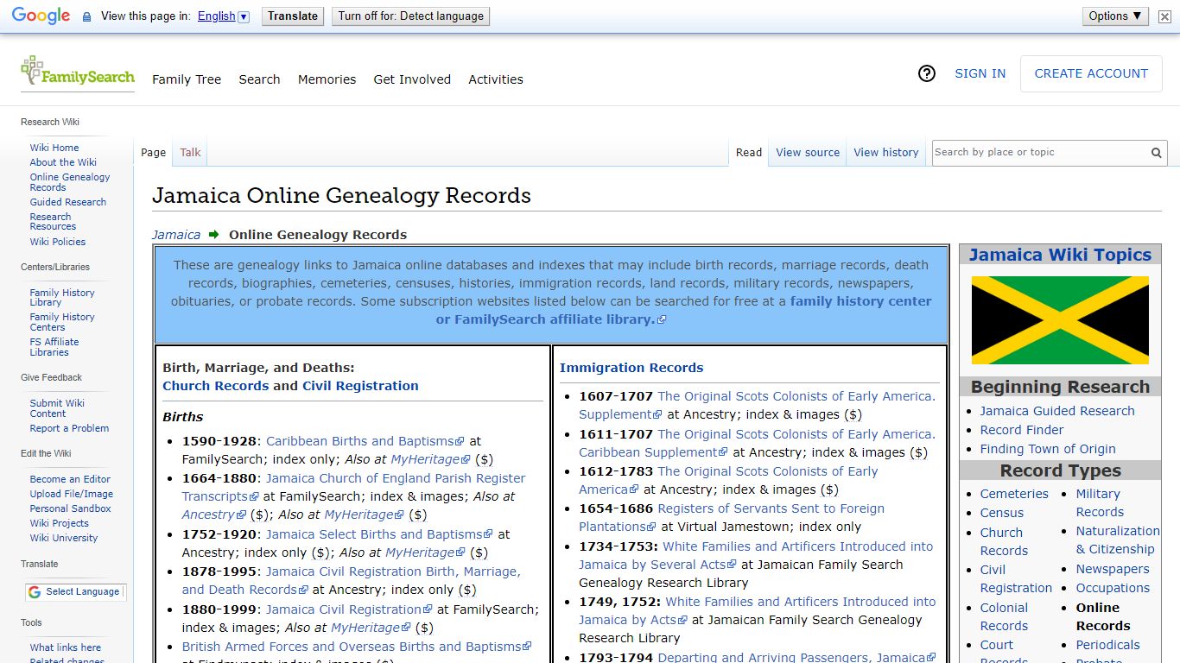Open Personal Sandbox link
The height and width of the screenshot is (663, 1180).
point(71,508)
